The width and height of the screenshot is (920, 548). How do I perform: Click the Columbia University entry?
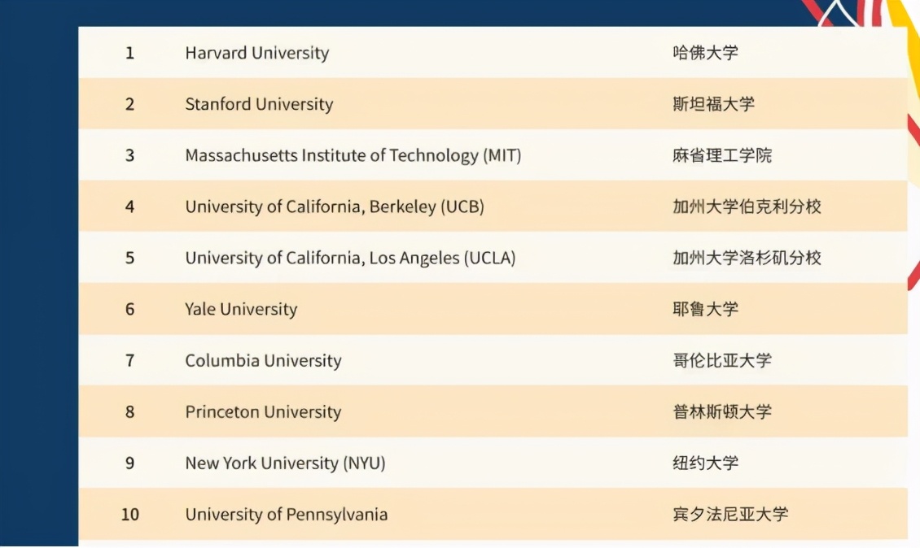263,360
